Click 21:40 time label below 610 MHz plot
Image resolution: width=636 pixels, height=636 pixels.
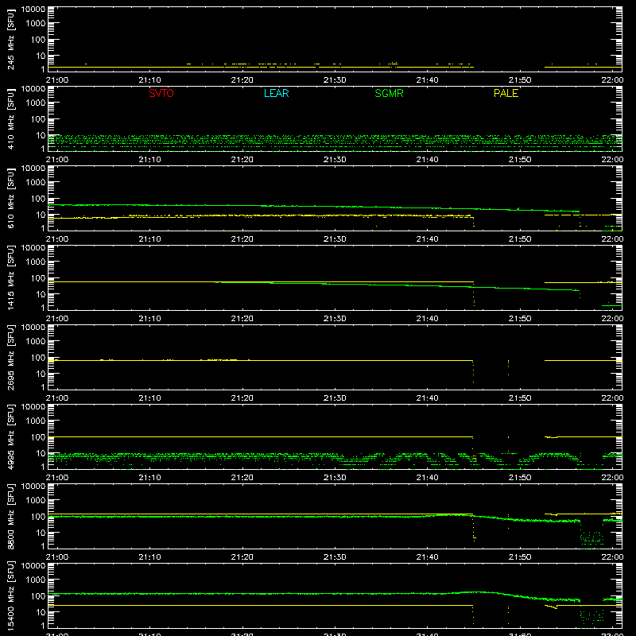click(x=427, y=239)
